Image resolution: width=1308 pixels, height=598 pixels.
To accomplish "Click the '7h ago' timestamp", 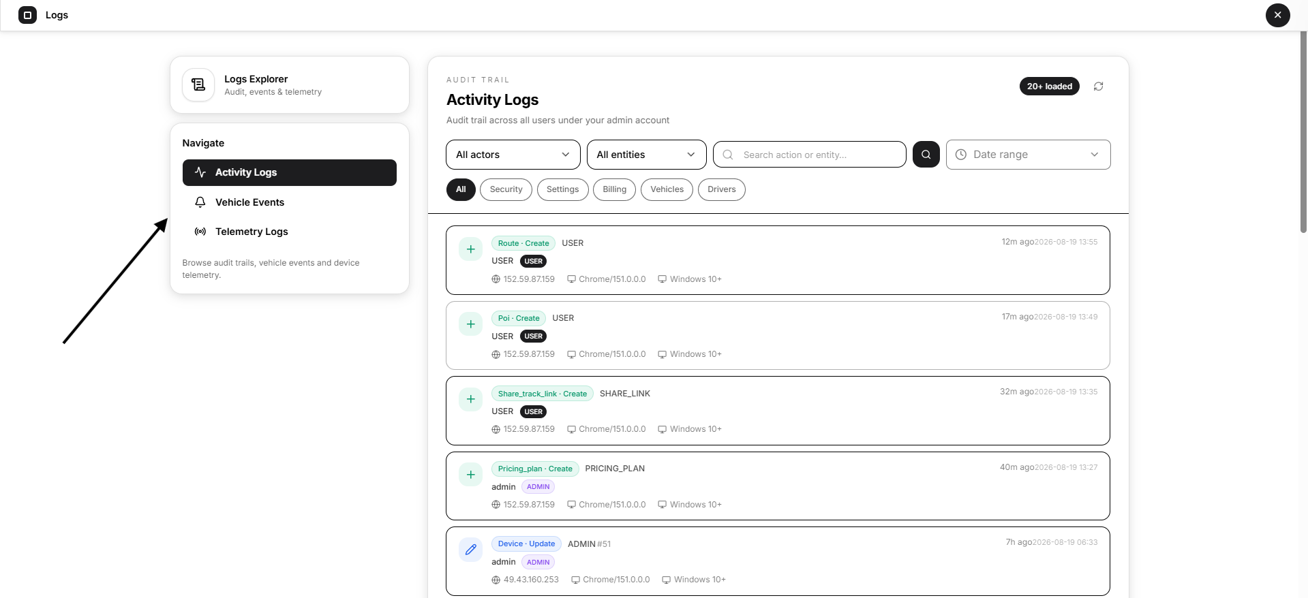I will 1018,542.
